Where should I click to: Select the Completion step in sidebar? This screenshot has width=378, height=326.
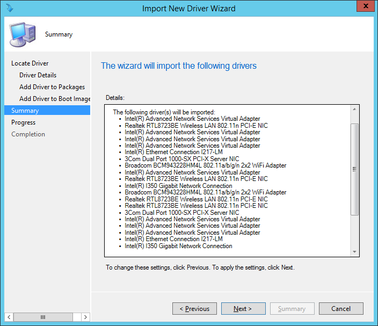click(28, 134)
